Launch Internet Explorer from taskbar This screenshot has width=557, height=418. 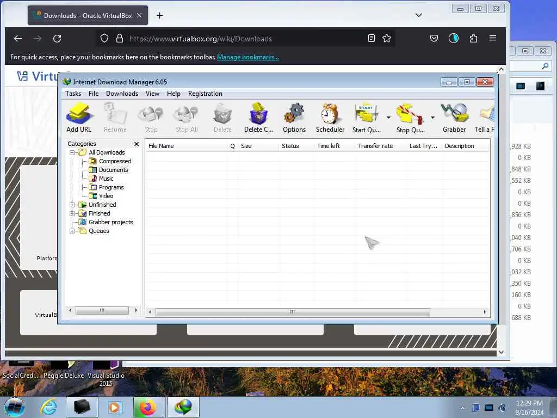[48, 407]
